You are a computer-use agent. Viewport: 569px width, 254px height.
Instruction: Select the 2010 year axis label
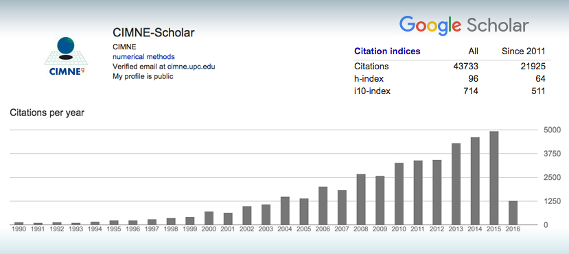coord(399,229)
